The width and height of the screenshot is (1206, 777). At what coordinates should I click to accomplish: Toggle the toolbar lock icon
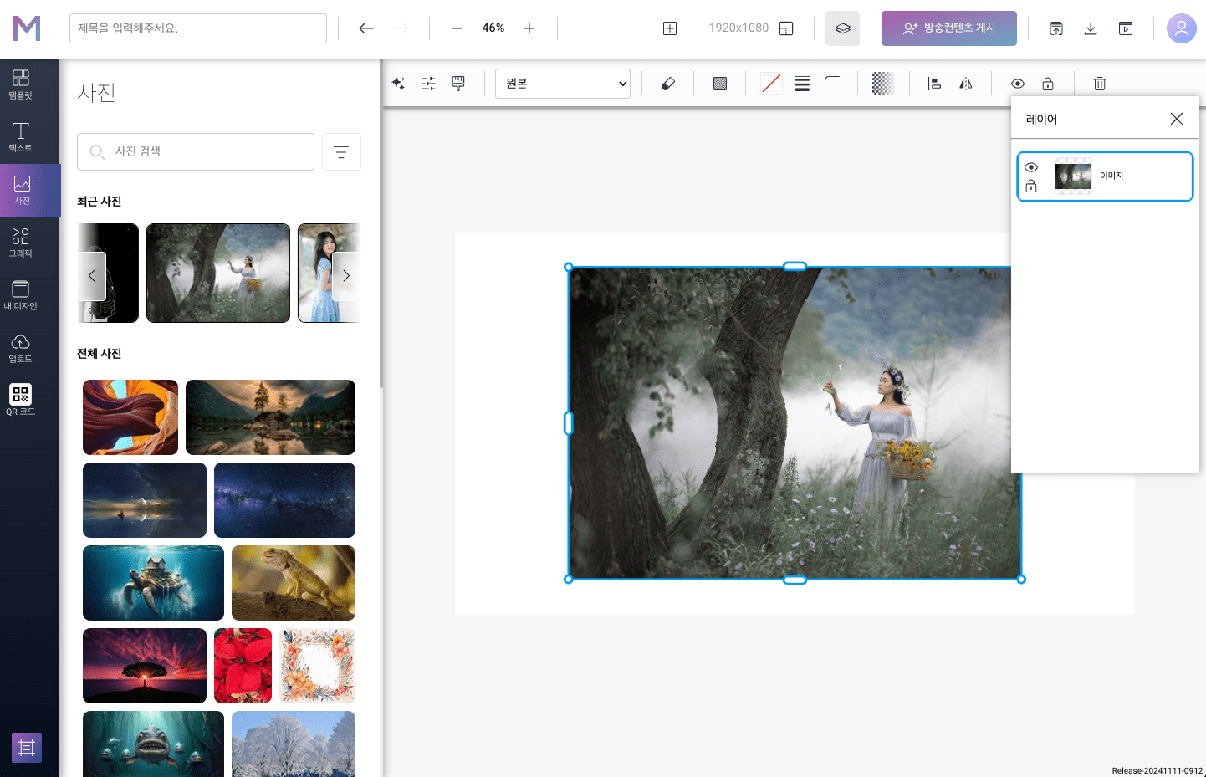(1048, 84)
